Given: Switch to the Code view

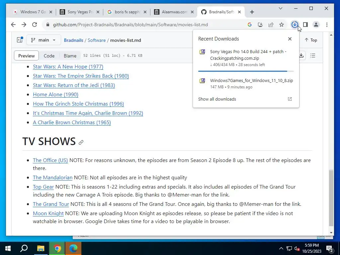Looking at the screenshot, I should pos(49,56).
